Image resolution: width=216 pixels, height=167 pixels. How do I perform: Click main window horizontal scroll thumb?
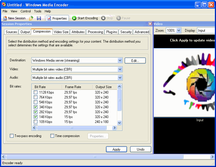point(95,157)
